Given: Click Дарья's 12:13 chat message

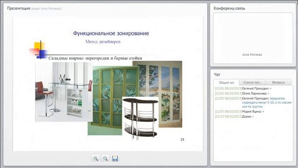Looking at the screenshot, I should (234, 117).
